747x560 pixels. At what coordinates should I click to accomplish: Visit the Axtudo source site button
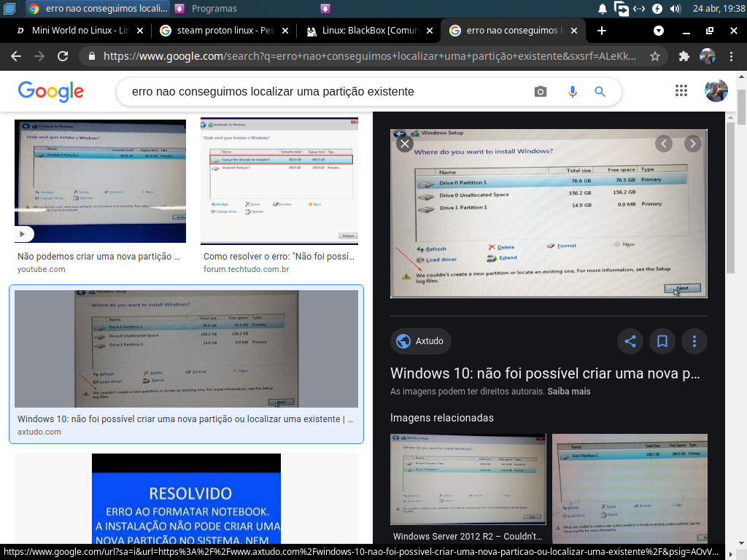[420, 341]
